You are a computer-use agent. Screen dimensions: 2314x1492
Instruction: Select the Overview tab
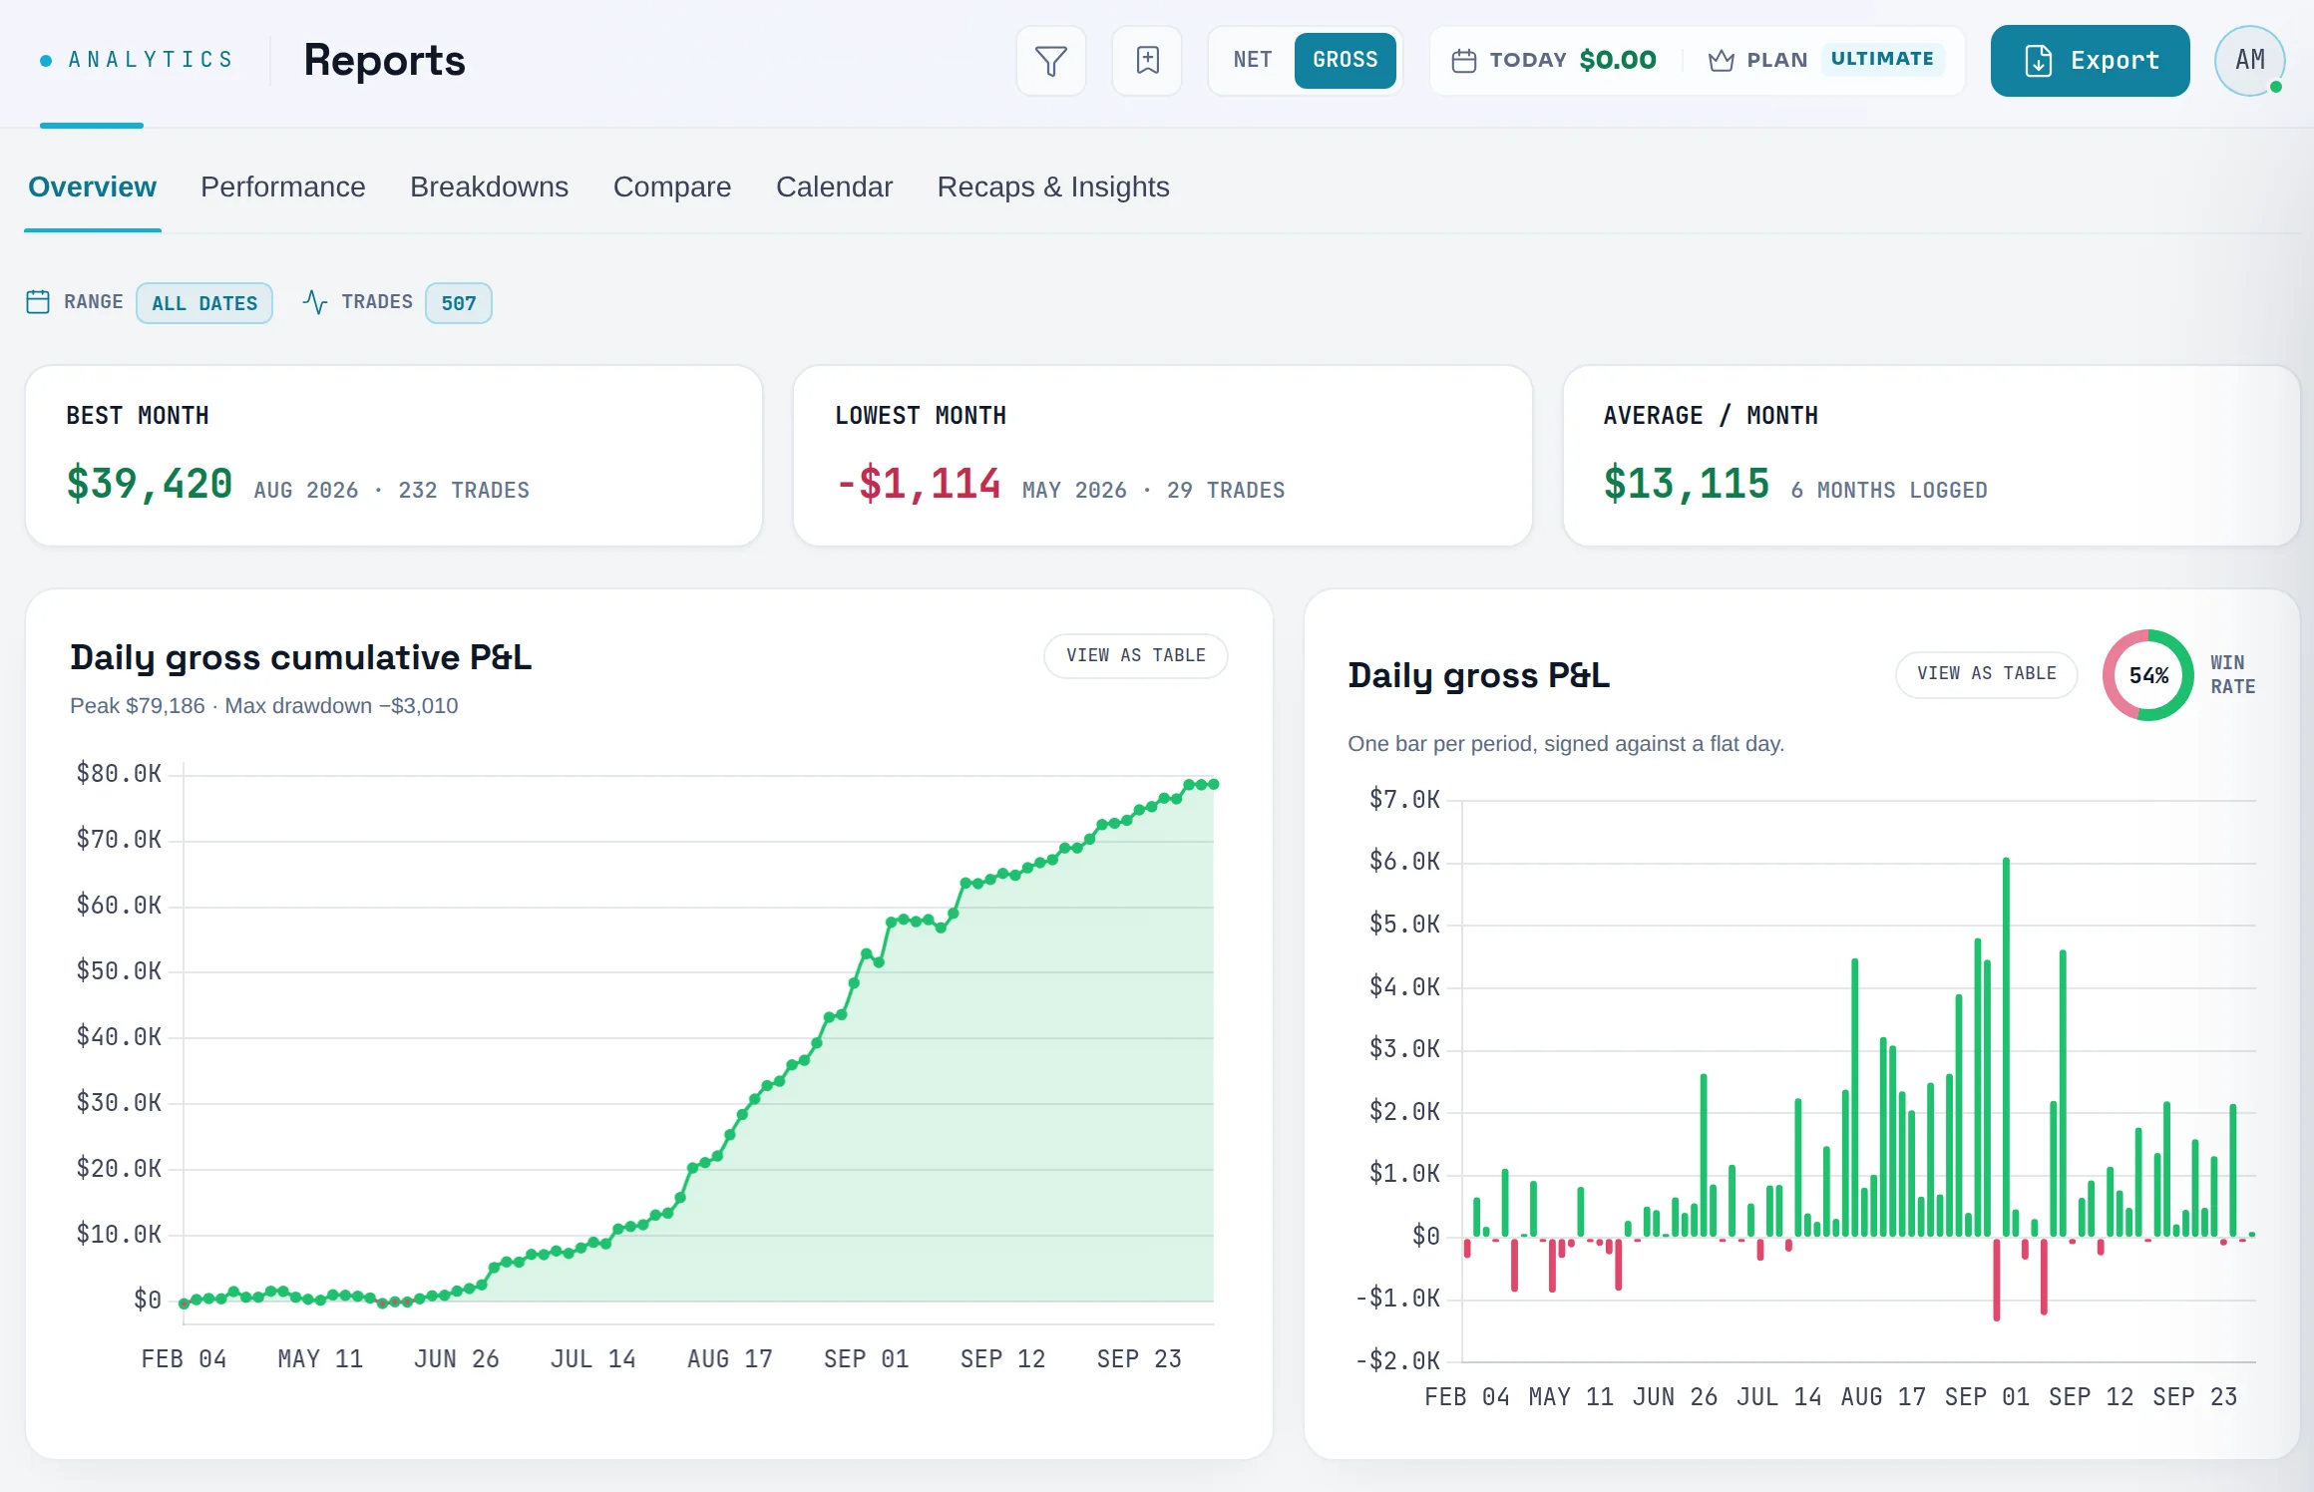click(92, 187)
